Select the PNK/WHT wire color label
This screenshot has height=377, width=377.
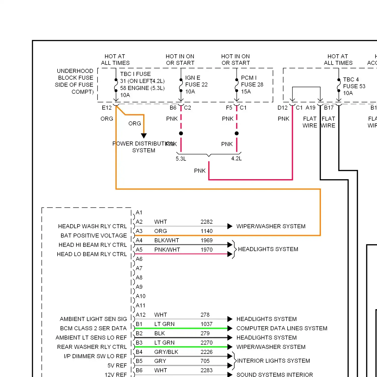click(x=167, y=250)
